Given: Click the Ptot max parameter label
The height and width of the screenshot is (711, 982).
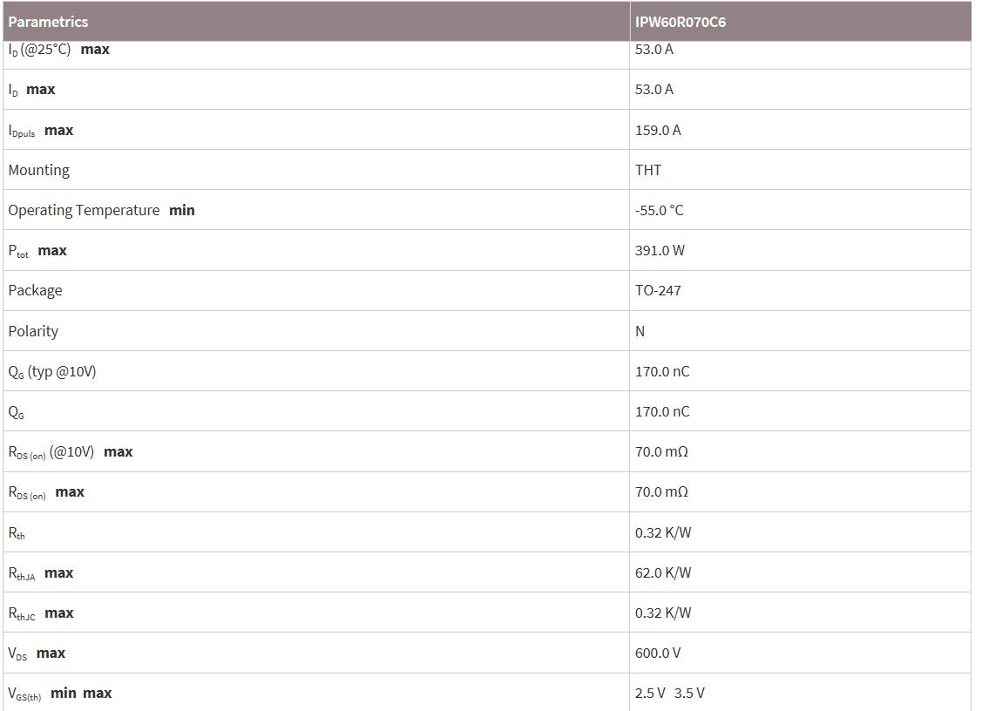Looking at the screenshot, I should pyautogui.click(x=37, y=251).
